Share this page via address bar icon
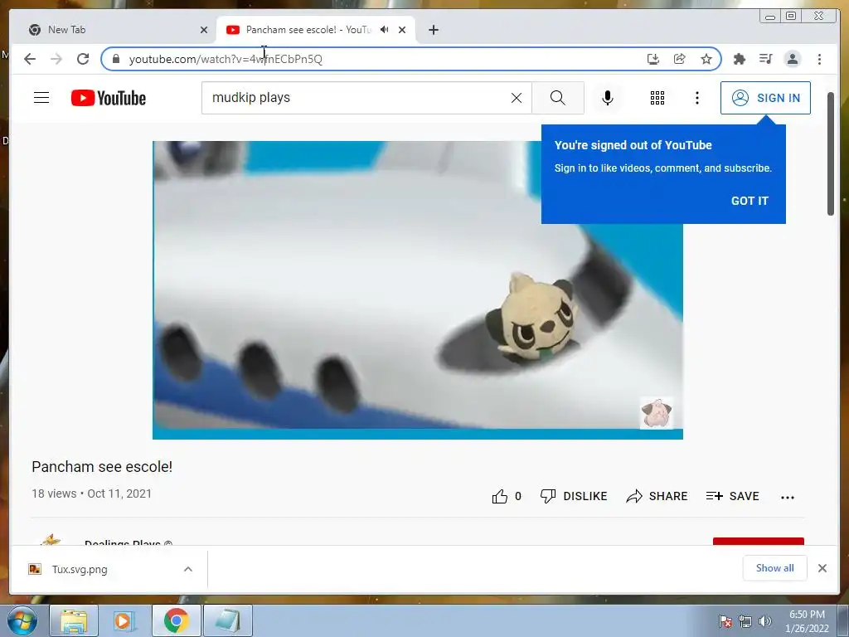The width and height of the screenshot is (849, 637). click(x=680, y=59)
